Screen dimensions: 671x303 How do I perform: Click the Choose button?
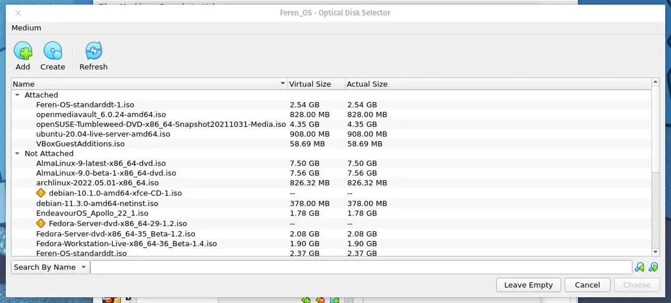pyautogui.click(x=637, y=285)
